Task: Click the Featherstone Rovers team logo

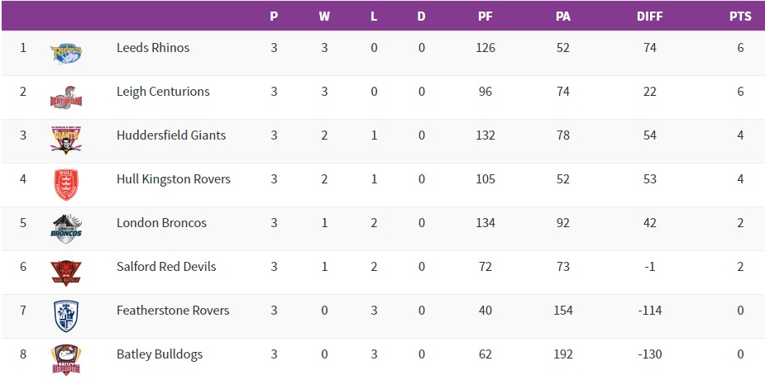Action: (65, 315)
